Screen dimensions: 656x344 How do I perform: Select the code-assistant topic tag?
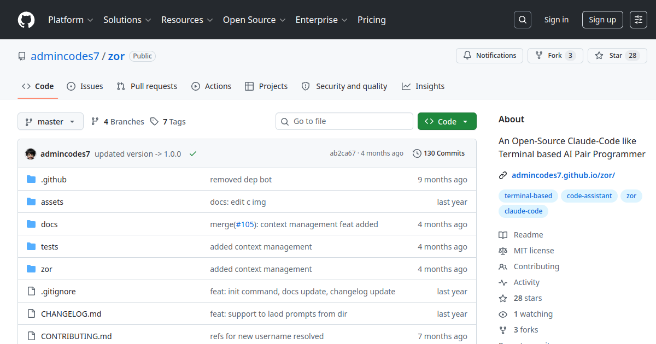(589, 196)
